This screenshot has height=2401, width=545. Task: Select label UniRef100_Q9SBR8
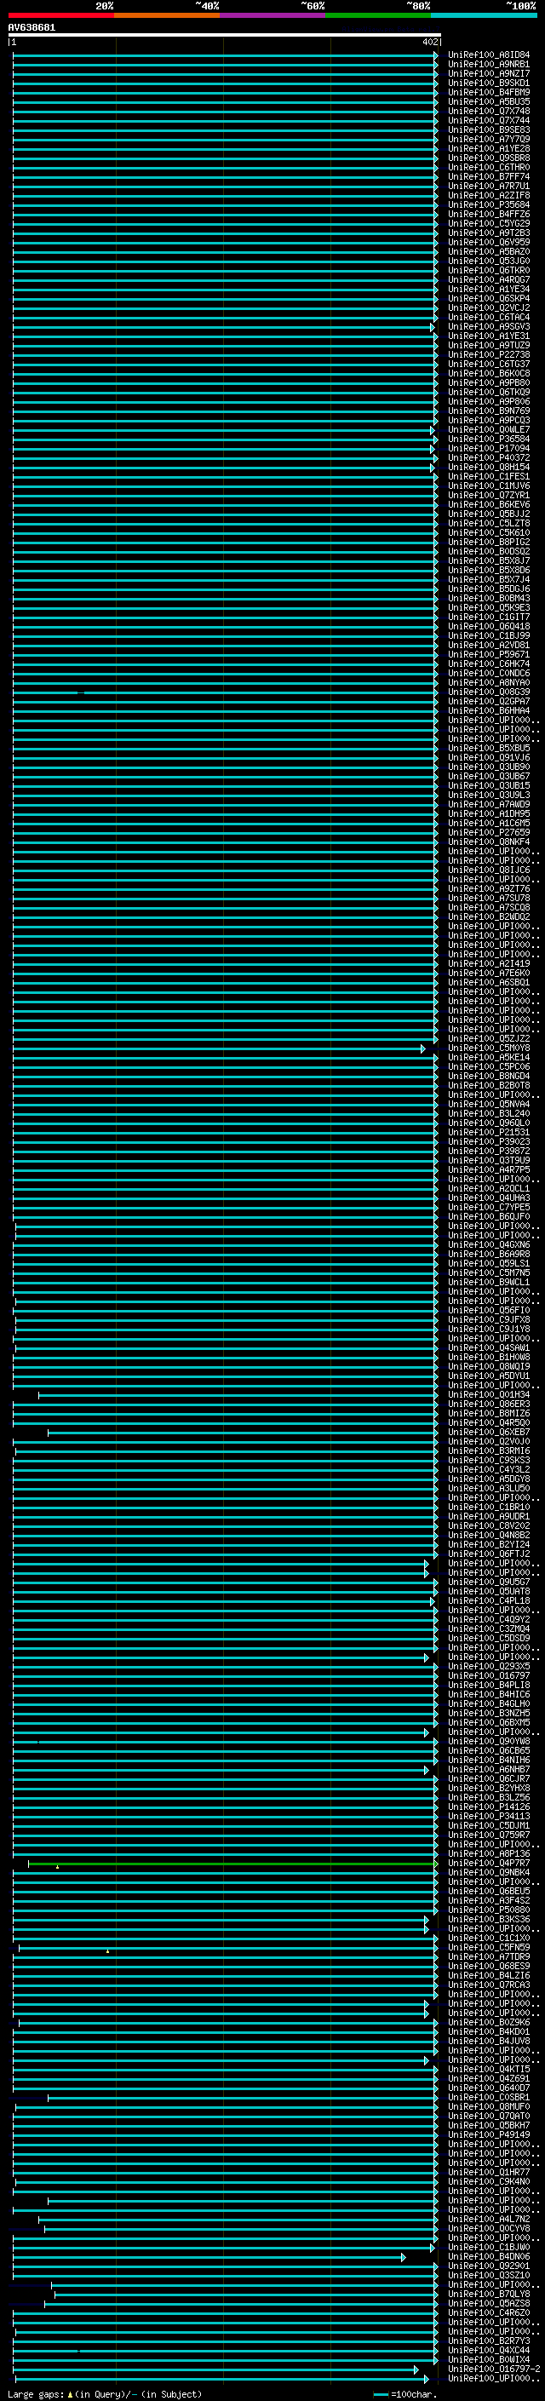(x=489, y=158)
